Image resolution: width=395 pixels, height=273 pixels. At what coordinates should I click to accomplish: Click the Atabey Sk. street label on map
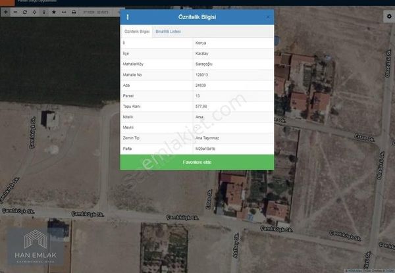236,245
